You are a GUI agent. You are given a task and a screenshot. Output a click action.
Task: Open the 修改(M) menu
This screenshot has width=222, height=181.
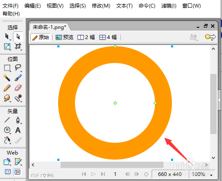point(101,6)
